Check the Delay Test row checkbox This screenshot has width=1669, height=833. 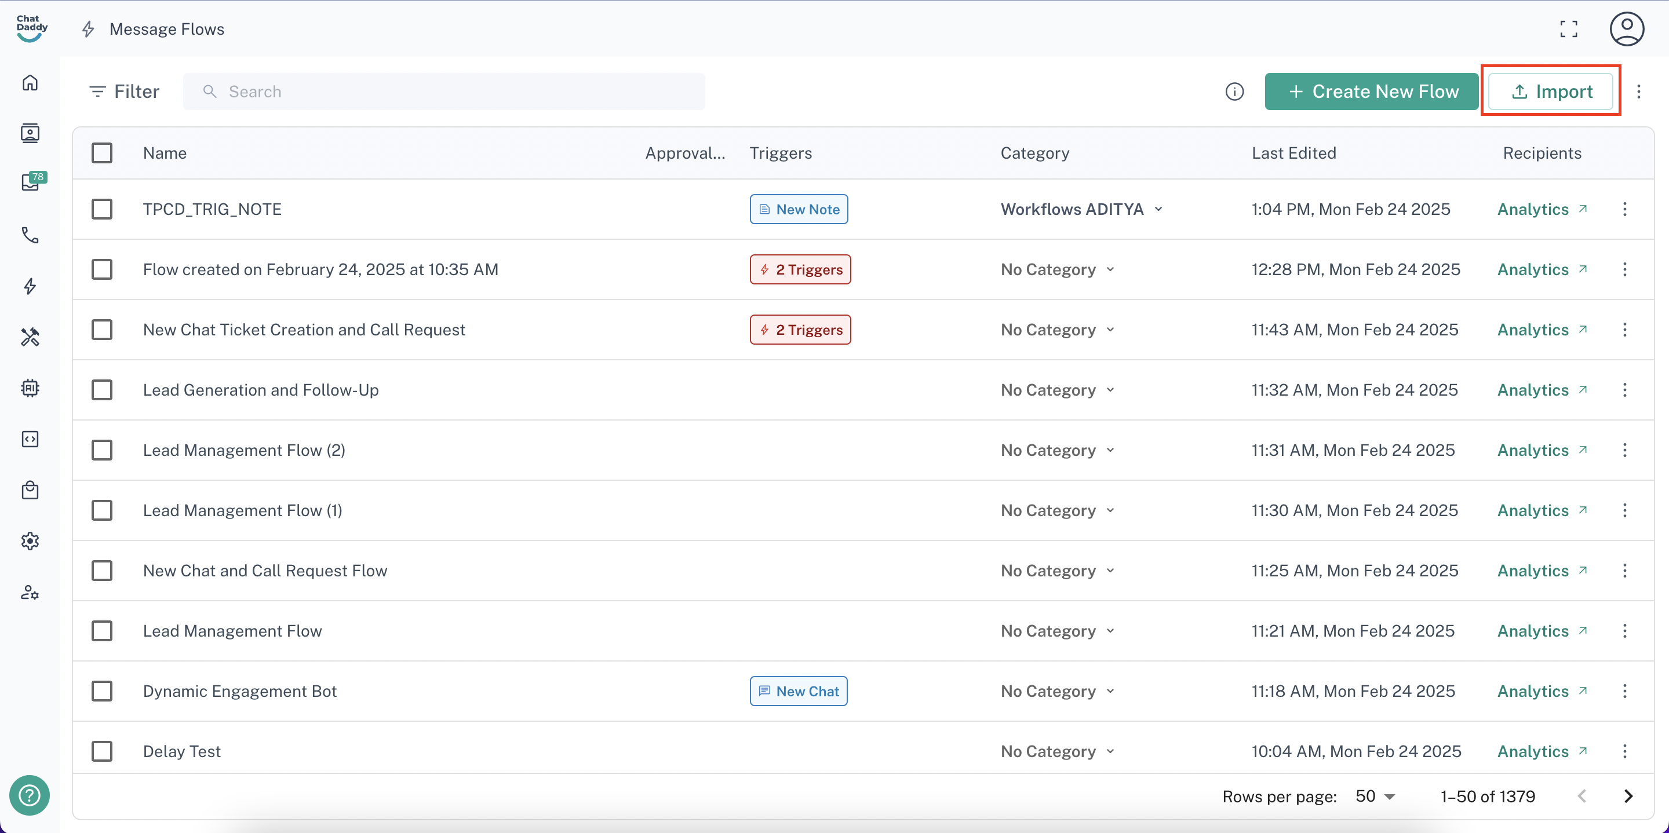tap(103, 751)
